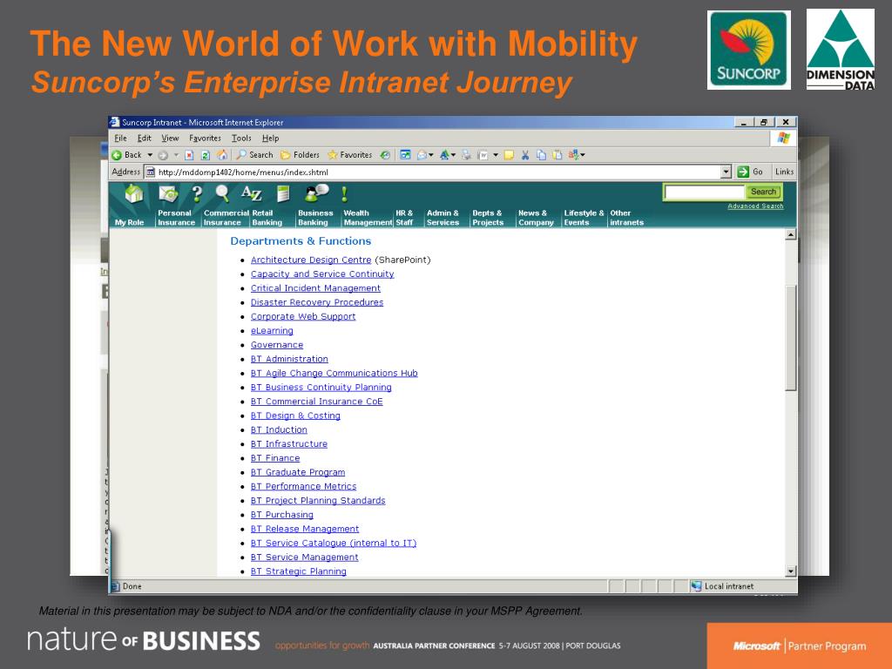Viewport: 892px width, 669px height.
Task: Click the yellow Discuss note icon
Action: tap(509, 155)
